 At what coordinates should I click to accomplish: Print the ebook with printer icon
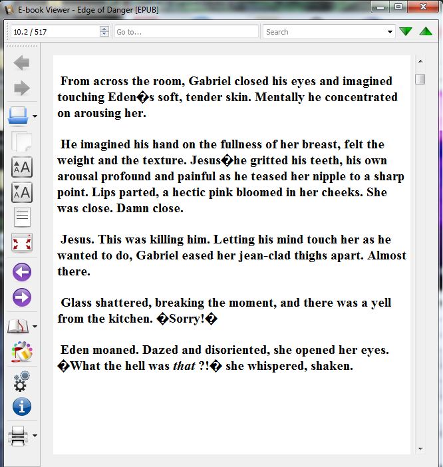(18, 436)
